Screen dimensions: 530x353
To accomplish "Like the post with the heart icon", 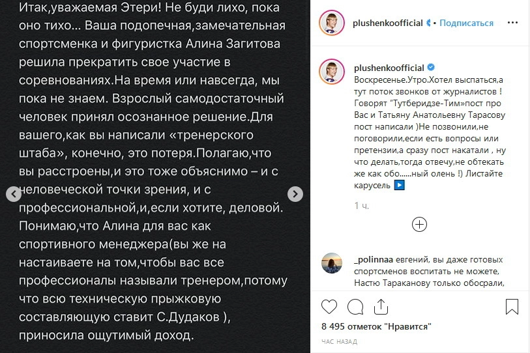I will [x=330, y=307].
